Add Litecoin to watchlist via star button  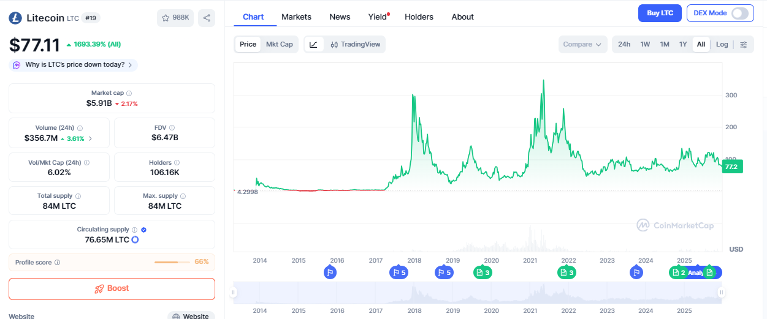tap(175, 18)
